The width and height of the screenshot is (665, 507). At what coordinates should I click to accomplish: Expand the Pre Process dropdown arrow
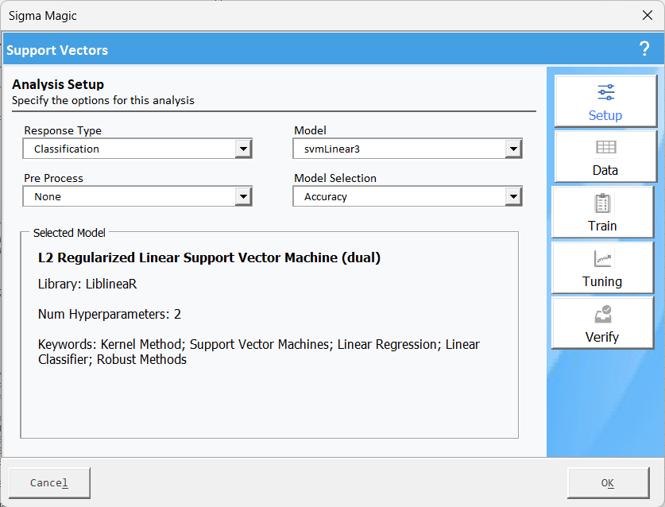click(x=243, y=196)
